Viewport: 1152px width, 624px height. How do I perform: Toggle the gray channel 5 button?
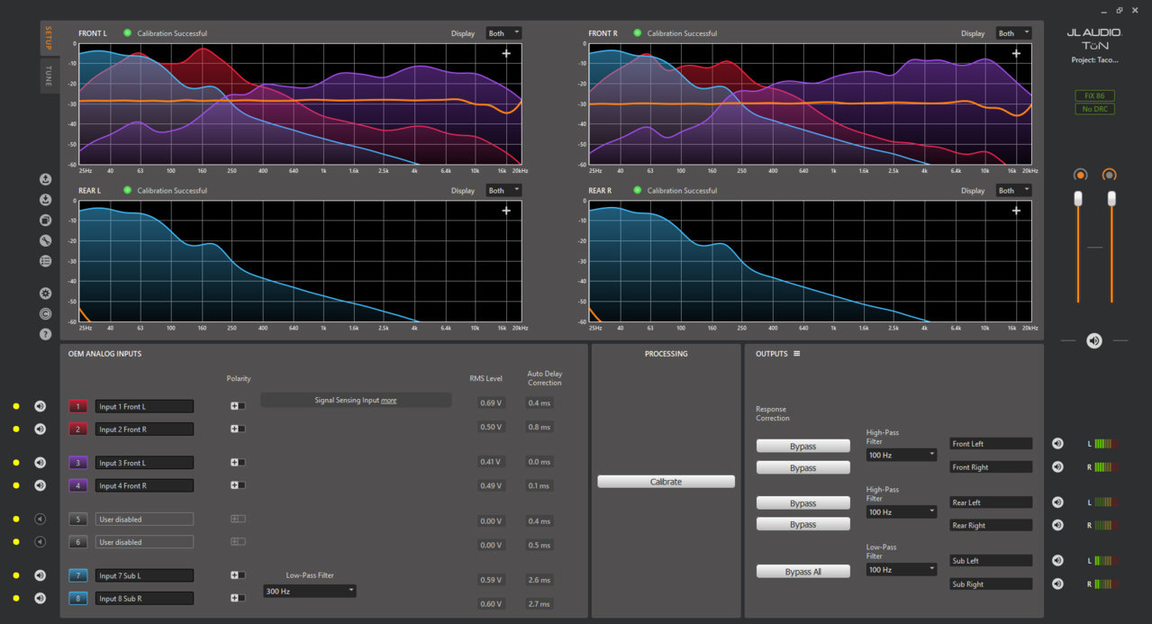click(78, 520)
